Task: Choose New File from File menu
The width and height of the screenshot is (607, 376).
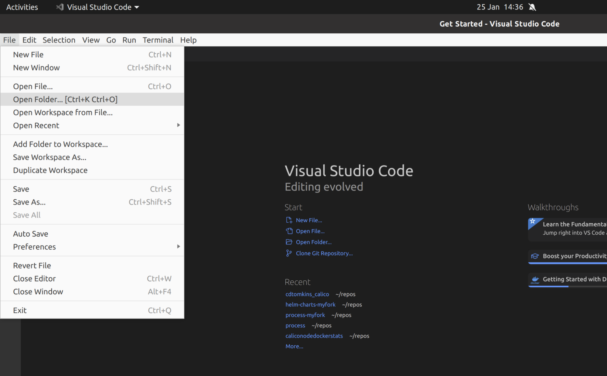Action: point(92,55)
